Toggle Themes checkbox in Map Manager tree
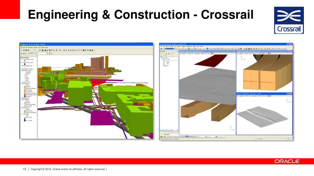The height and width of the screenshot is (176, 314). 164,59
